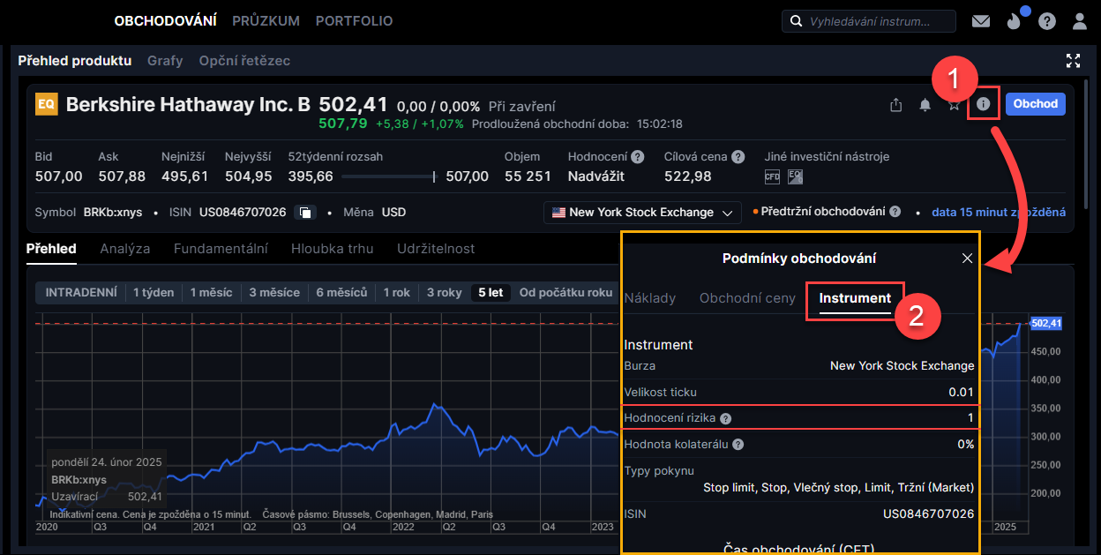Screen dimensions: 1101x555
Task: Show help for Hodnocení rizika
Action: 725,418
